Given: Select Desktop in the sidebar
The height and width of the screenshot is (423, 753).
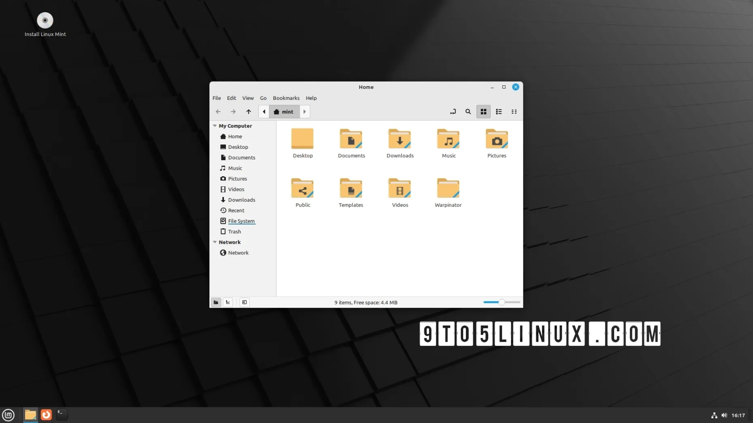Looking at the screenshot, I should 243,147.
